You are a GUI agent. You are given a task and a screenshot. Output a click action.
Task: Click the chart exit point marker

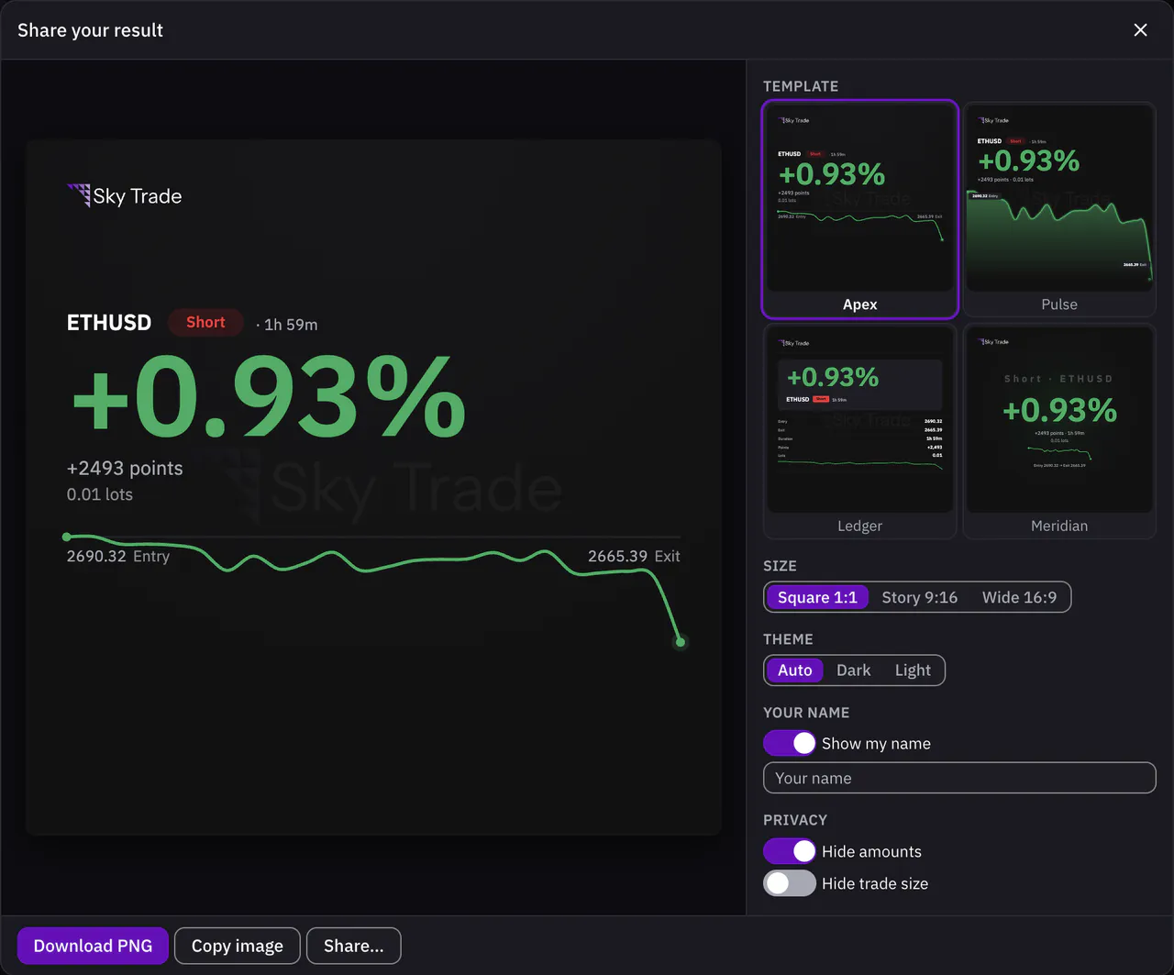681,642
